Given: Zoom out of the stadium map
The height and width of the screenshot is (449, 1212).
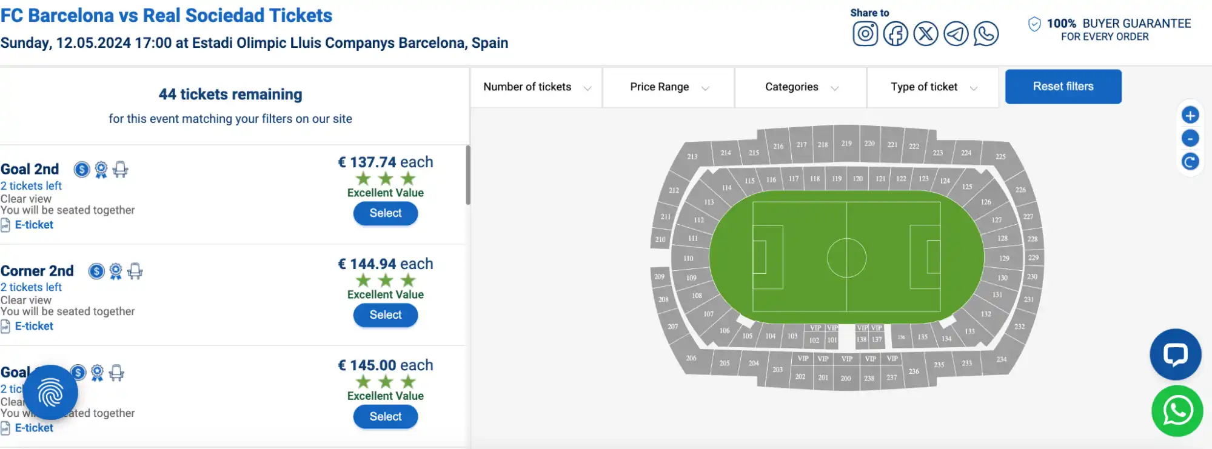Looking at the screenshot, I should 1190,138.
